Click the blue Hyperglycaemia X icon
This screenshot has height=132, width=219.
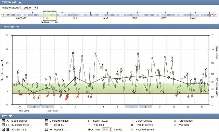(x=132, y=130)
